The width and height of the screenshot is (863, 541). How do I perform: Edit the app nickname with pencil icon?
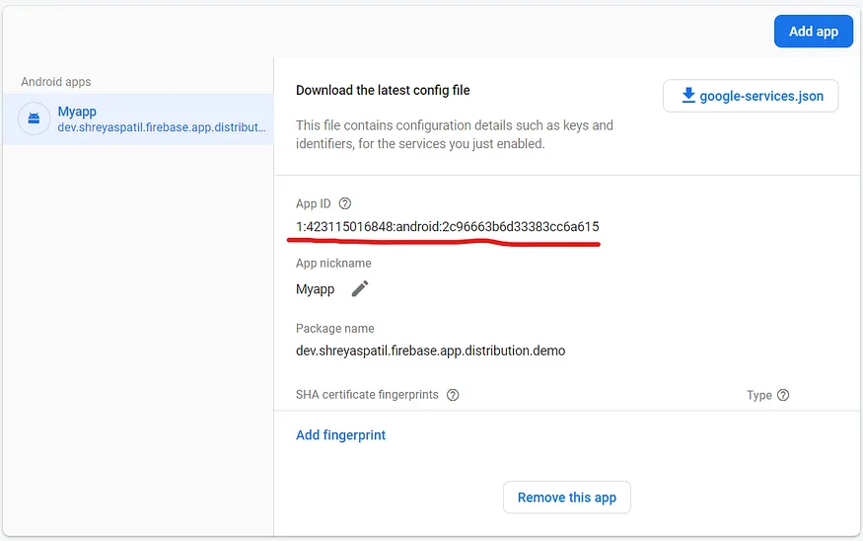360,288
